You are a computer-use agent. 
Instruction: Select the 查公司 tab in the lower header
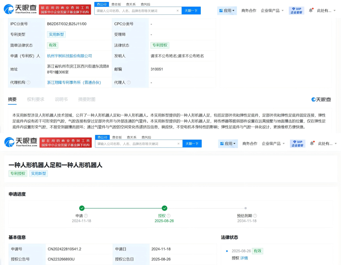click(x=102, y=137)
